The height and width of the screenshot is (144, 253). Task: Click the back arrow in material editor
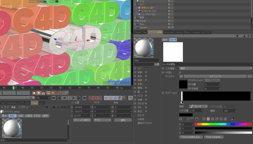pos(237,36)
